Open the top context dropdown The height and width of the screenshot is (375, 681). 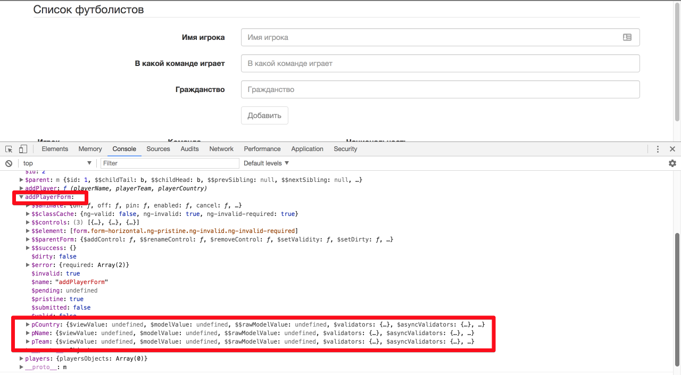[56, 163]
